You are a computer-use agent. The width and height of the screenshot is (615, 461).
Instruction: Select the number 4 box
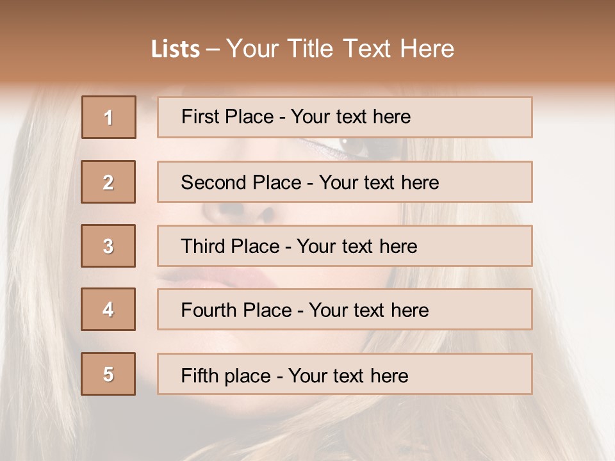tap(108, 309)
